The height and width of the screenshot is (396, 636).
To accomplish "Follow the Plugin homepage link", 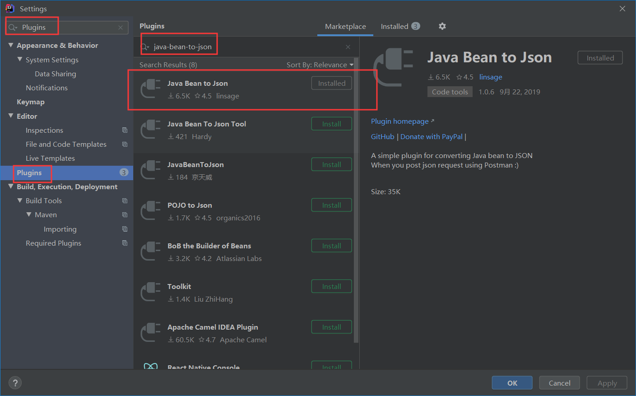I will [x=399, y=121].
